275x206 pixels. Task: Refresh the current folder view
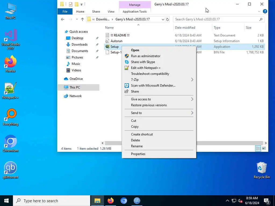pyautogui.click(x=168, y=19)
